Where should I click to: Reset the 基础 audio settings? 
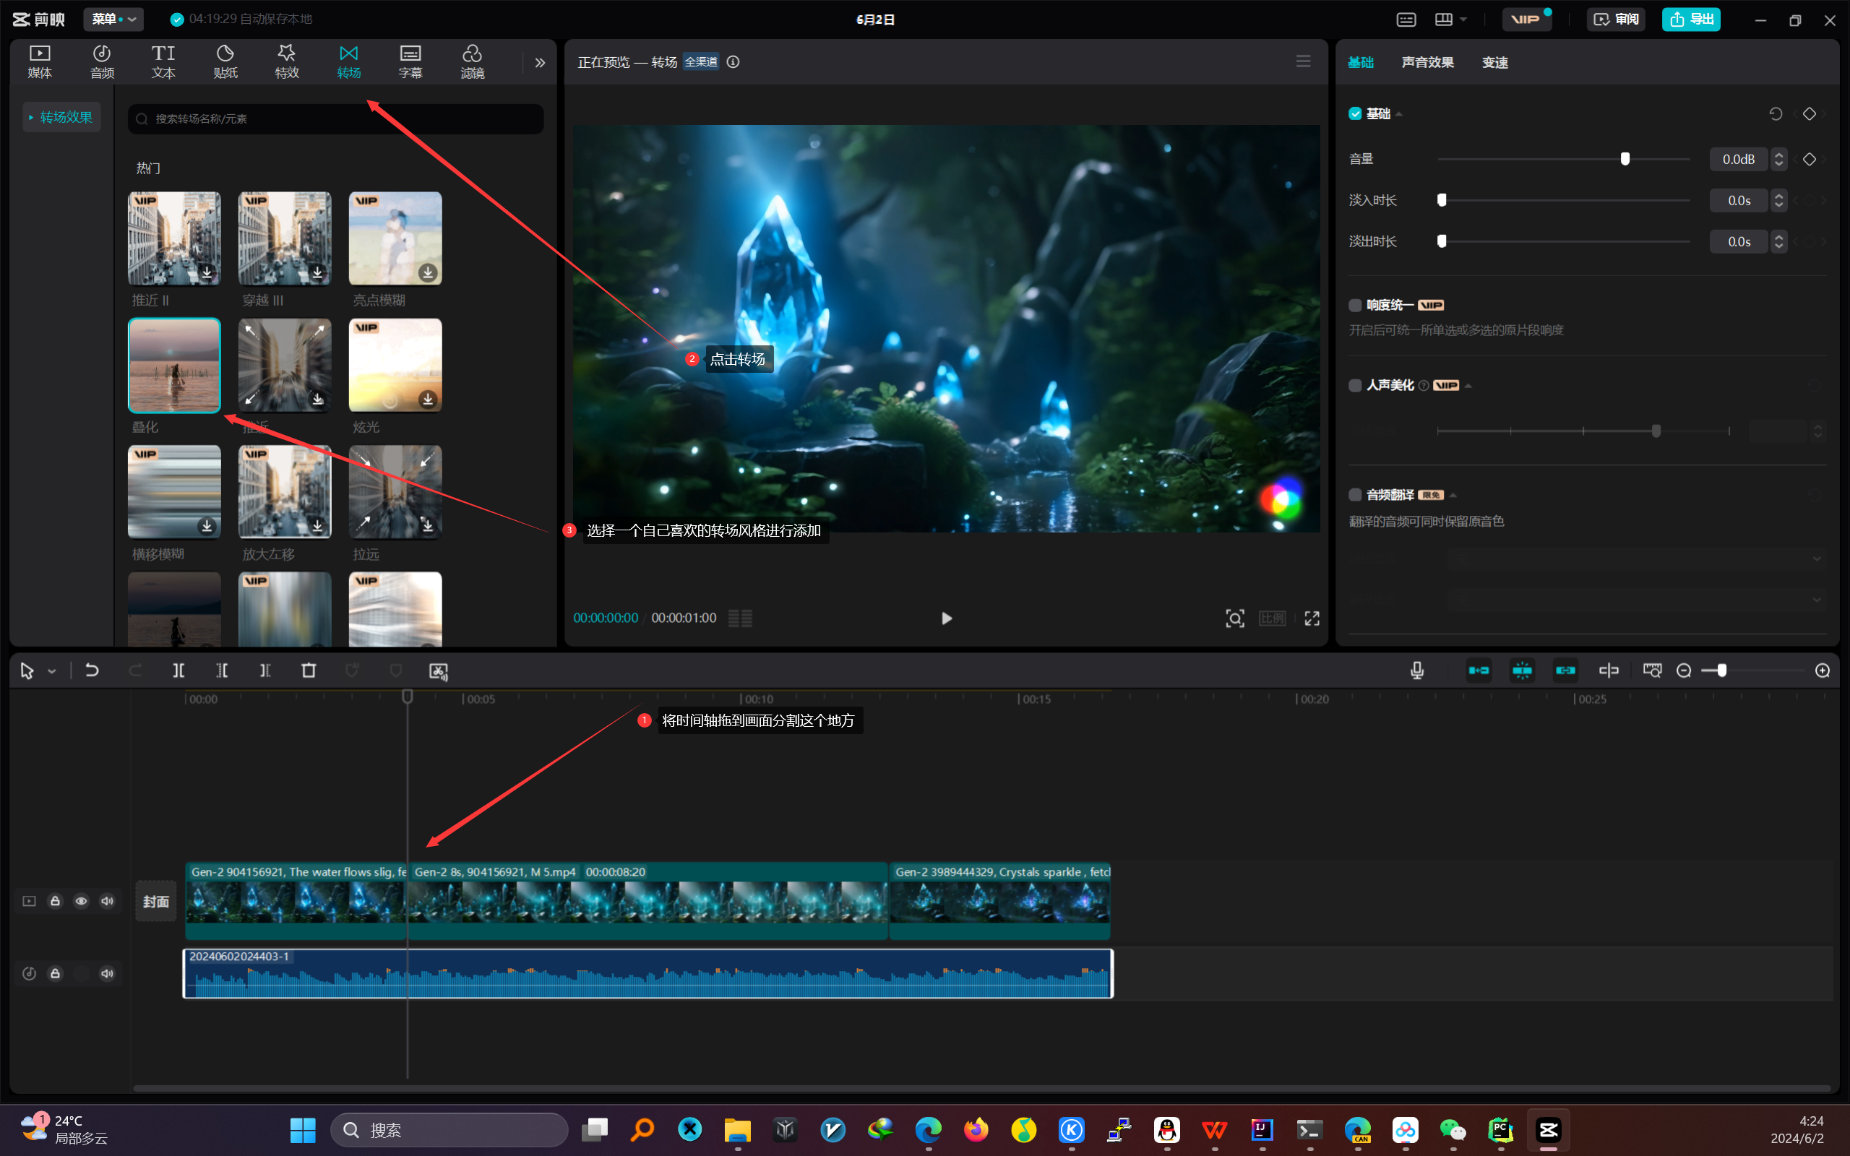1775,114
